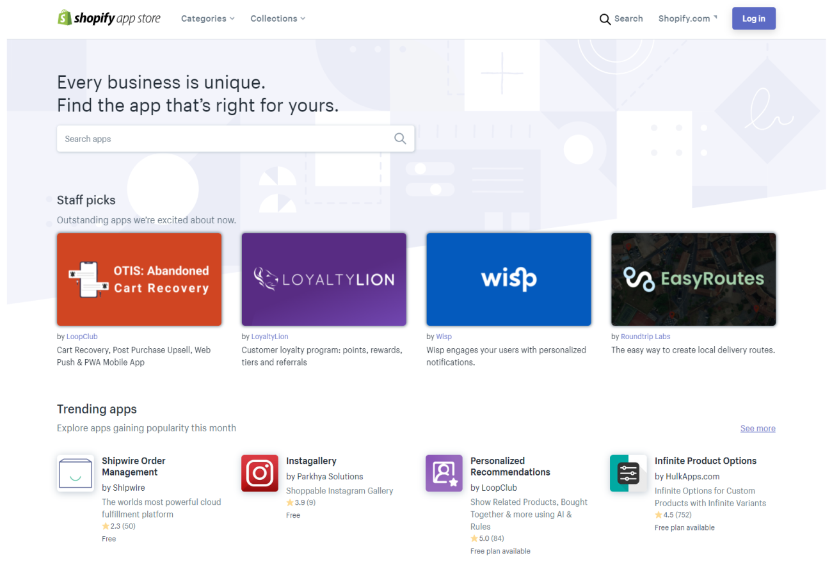The width and height of the screenshot is (832, 567).
Task: Click the 'Trending apps' heading
Action: pos(97,409)
